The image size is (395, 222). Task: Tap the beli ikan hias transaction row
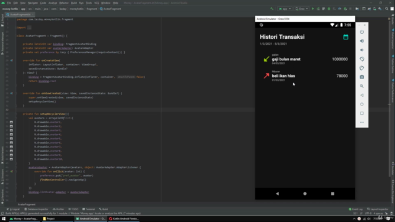point(305,76)
